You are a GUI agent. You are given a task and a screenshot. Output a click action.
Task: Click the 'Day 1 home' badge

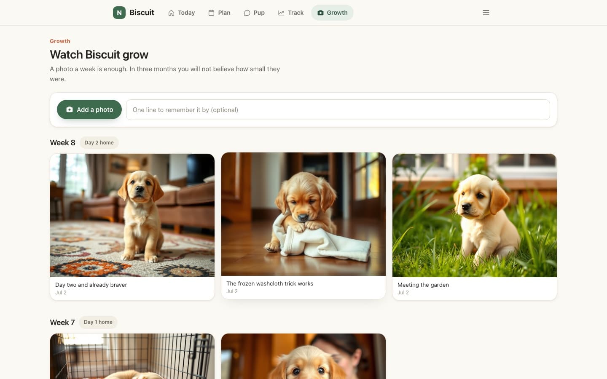point(98,322)
